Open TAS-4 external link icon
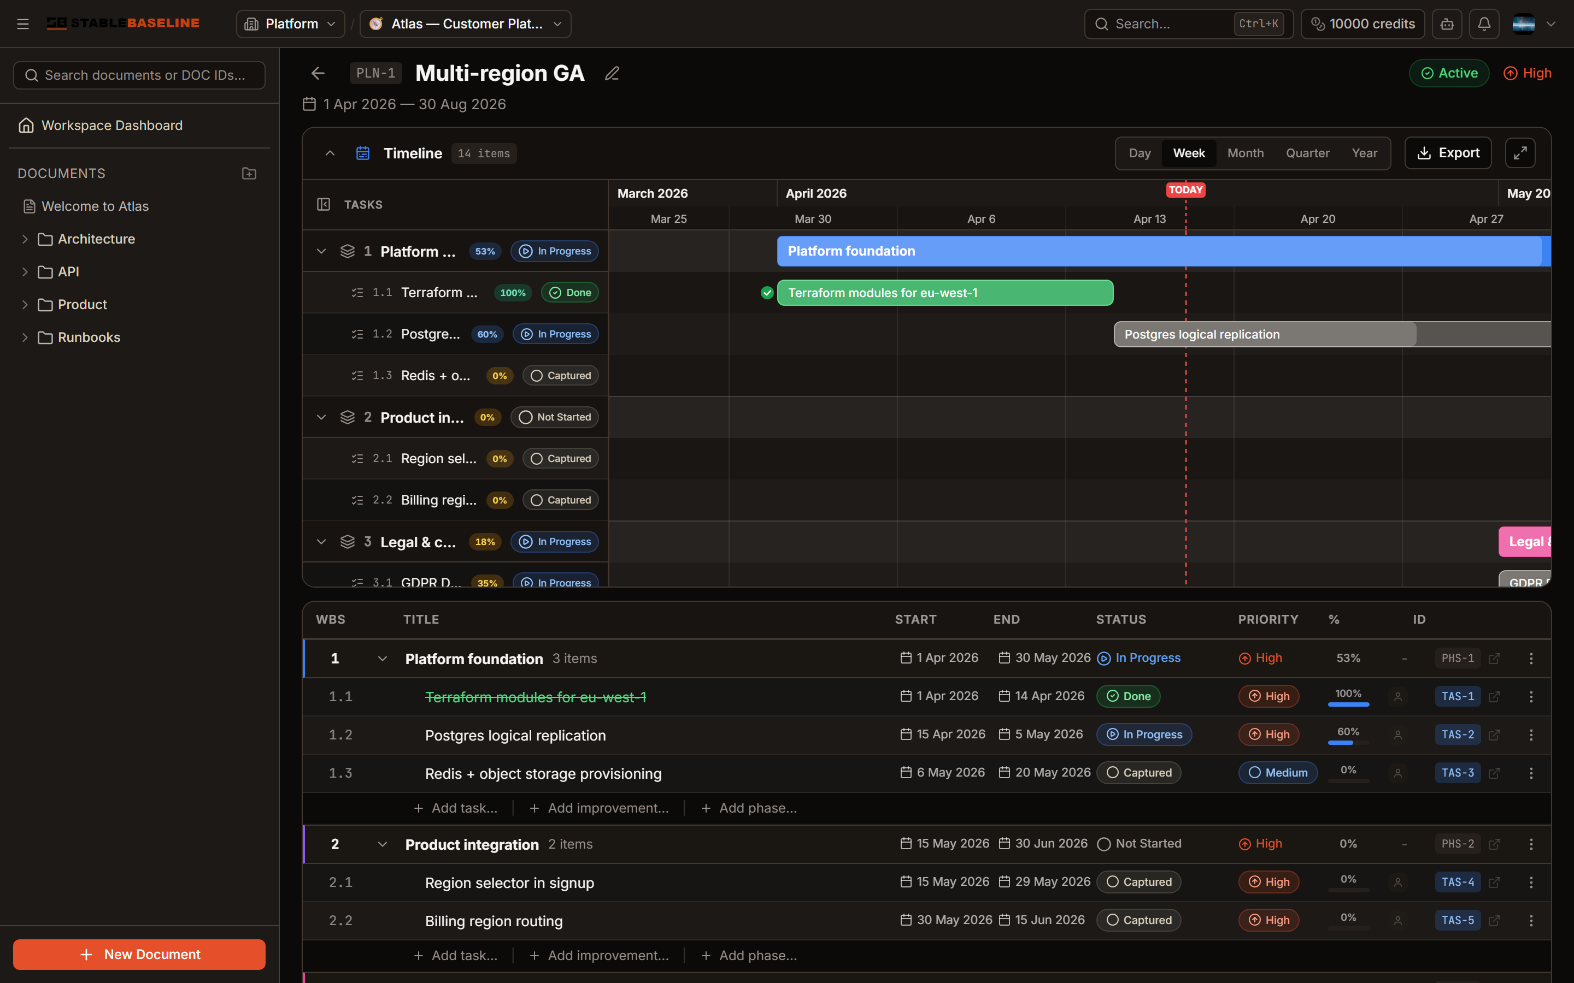1574x983 pixels. pyautogui.click(x=1494, y=882)
